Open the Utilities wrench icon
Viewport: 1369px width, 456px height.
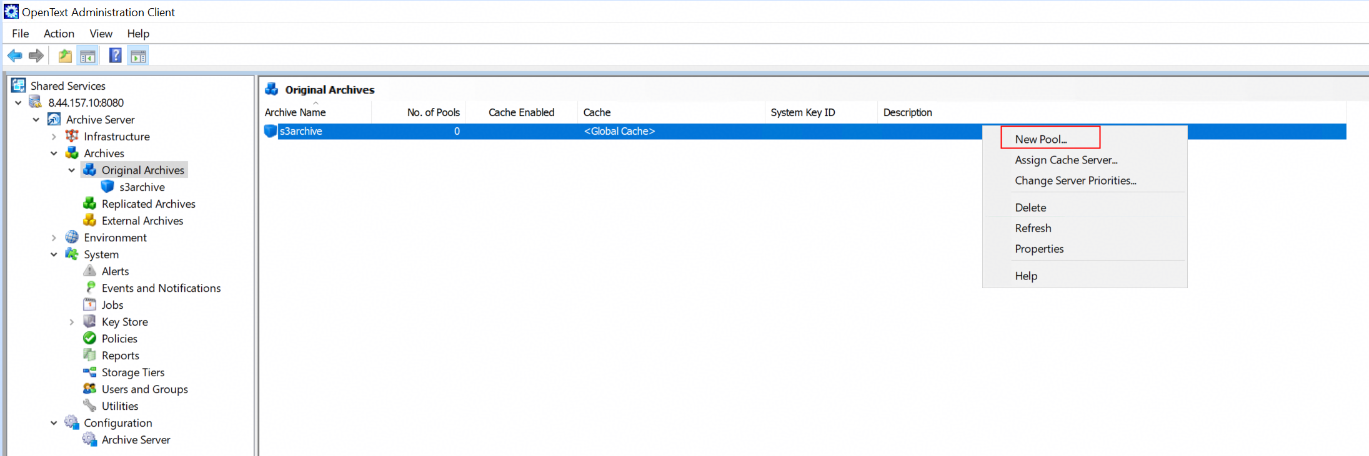[x=90, y=405]
